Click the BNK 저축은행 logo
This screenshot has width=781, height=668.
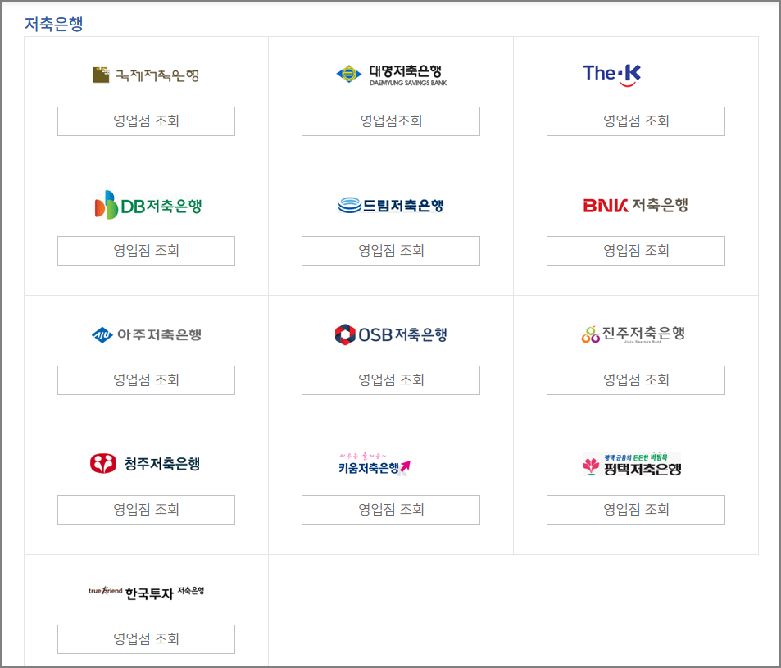coord(636,205)
